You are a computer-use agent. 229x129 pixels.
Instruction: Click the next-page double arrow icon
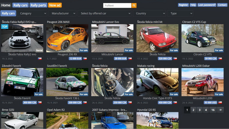[x=221, y=110]
